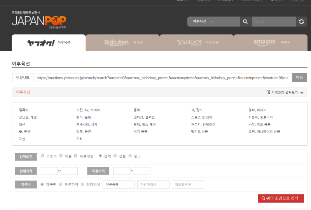Open the 자선 category
The image size is (311, 210).
pyautogui.click(x=22, y=139)
